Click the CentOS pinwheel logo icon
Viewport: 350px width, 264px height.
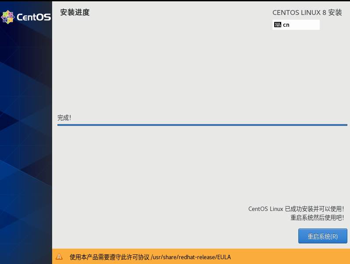[x=8, y=17]
